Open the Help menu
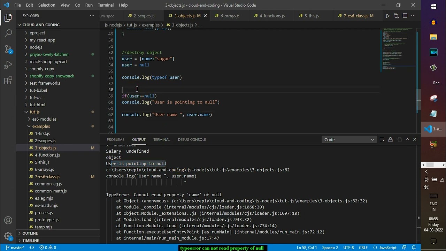Screen dimensions: 446x251 [123, 5]
